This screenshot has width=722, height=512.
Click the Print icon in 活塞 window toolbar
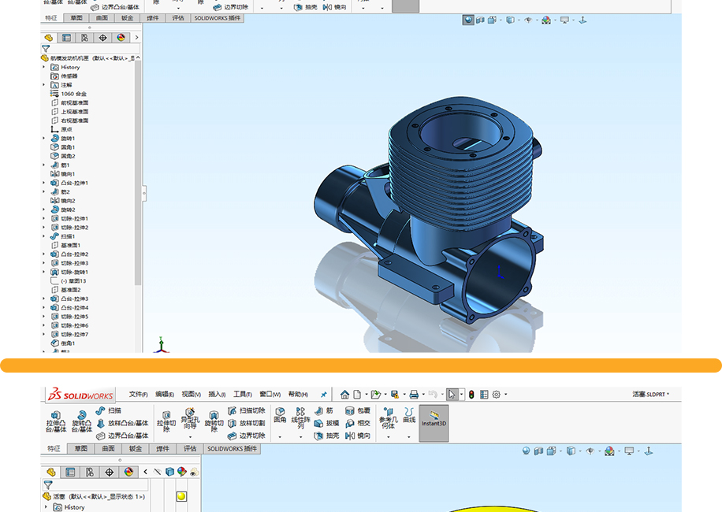point(414,394)
